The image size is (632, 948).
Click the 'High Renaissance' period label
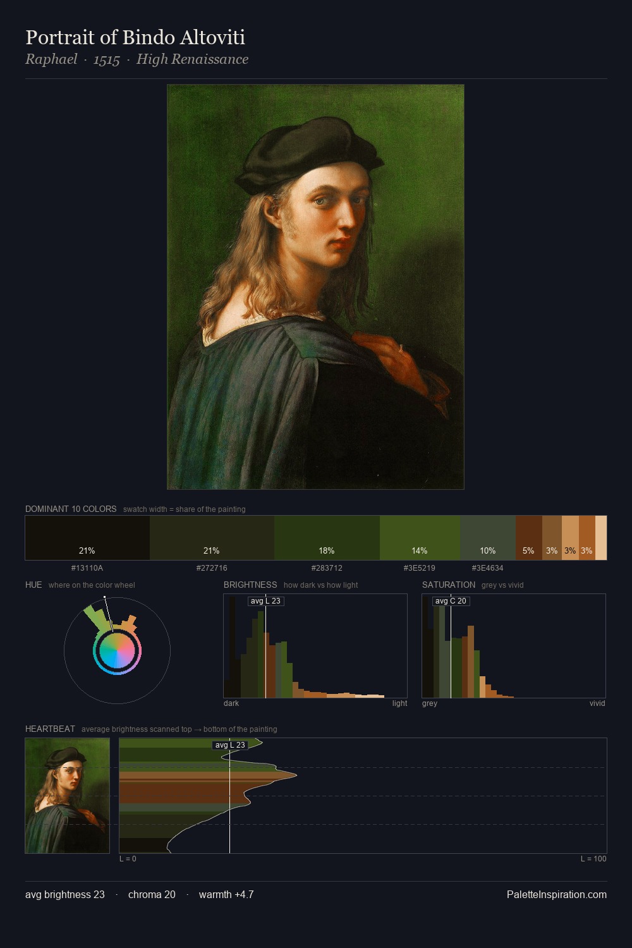point(192,59)
